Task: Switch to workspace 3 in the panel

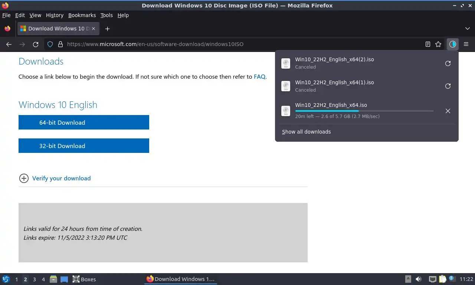Action: (34, 279)
